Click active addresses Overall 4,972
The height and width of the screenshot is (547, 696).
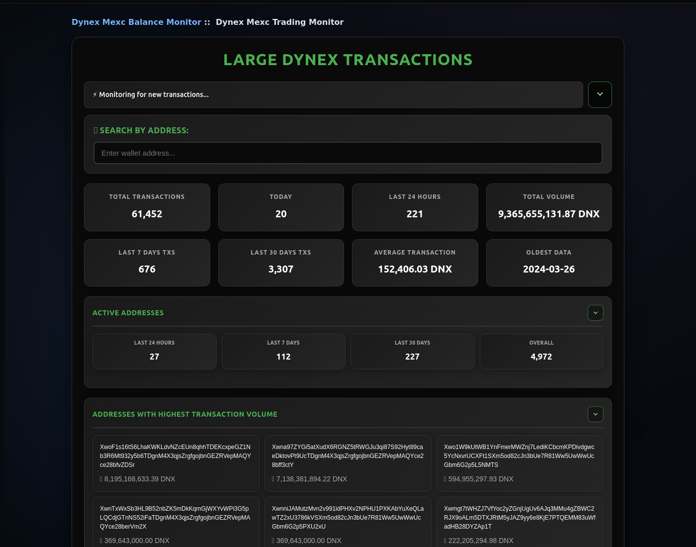[x=541, y=352]
